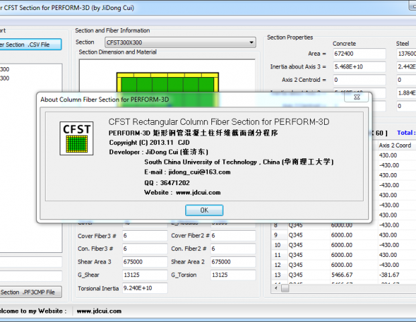Screen dimensions: 416x322
Task: Select the Con. Fiber3 # field
Action: (144, 249)
